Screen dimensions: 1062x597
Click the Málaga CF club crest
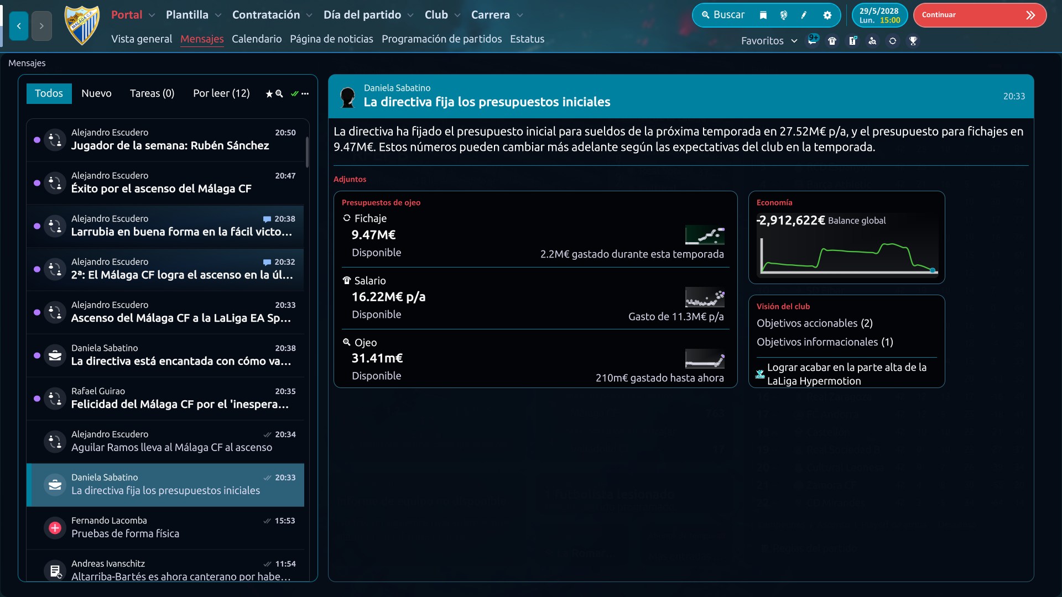[82, 25]
